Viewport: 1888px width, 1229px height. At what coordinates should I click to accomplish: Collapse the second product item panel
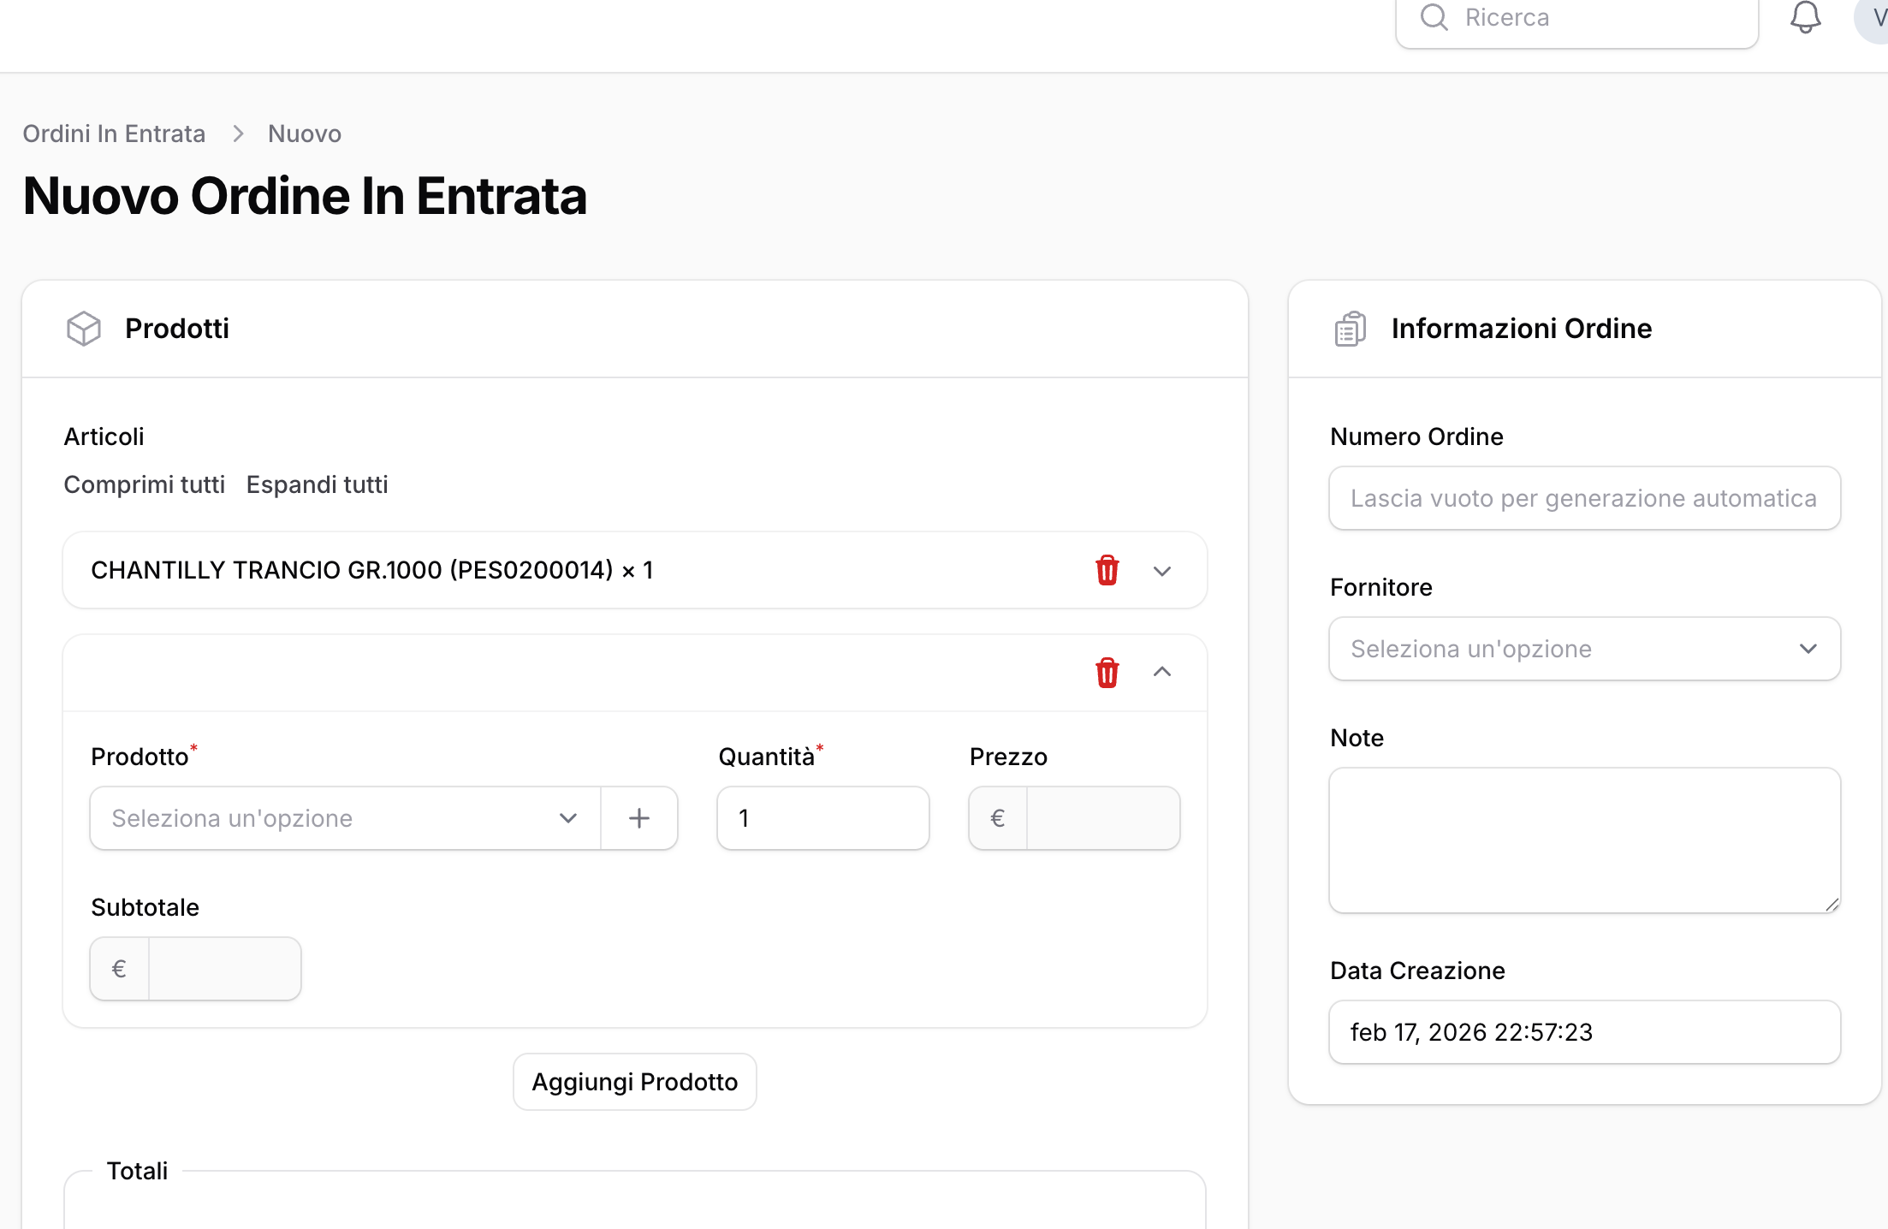[1161, 672]
